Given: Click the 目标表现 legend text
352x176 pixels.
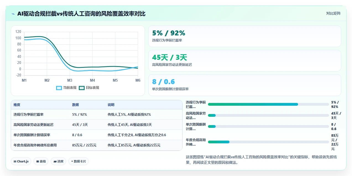Looking at the screenshot, I should click(93, 88).
